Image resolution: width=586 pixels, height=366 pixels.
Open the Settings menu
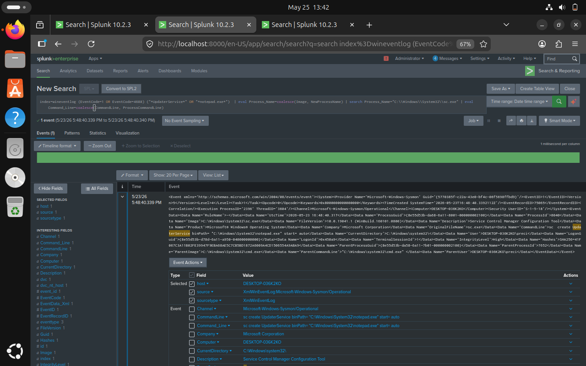pos(480,59)
